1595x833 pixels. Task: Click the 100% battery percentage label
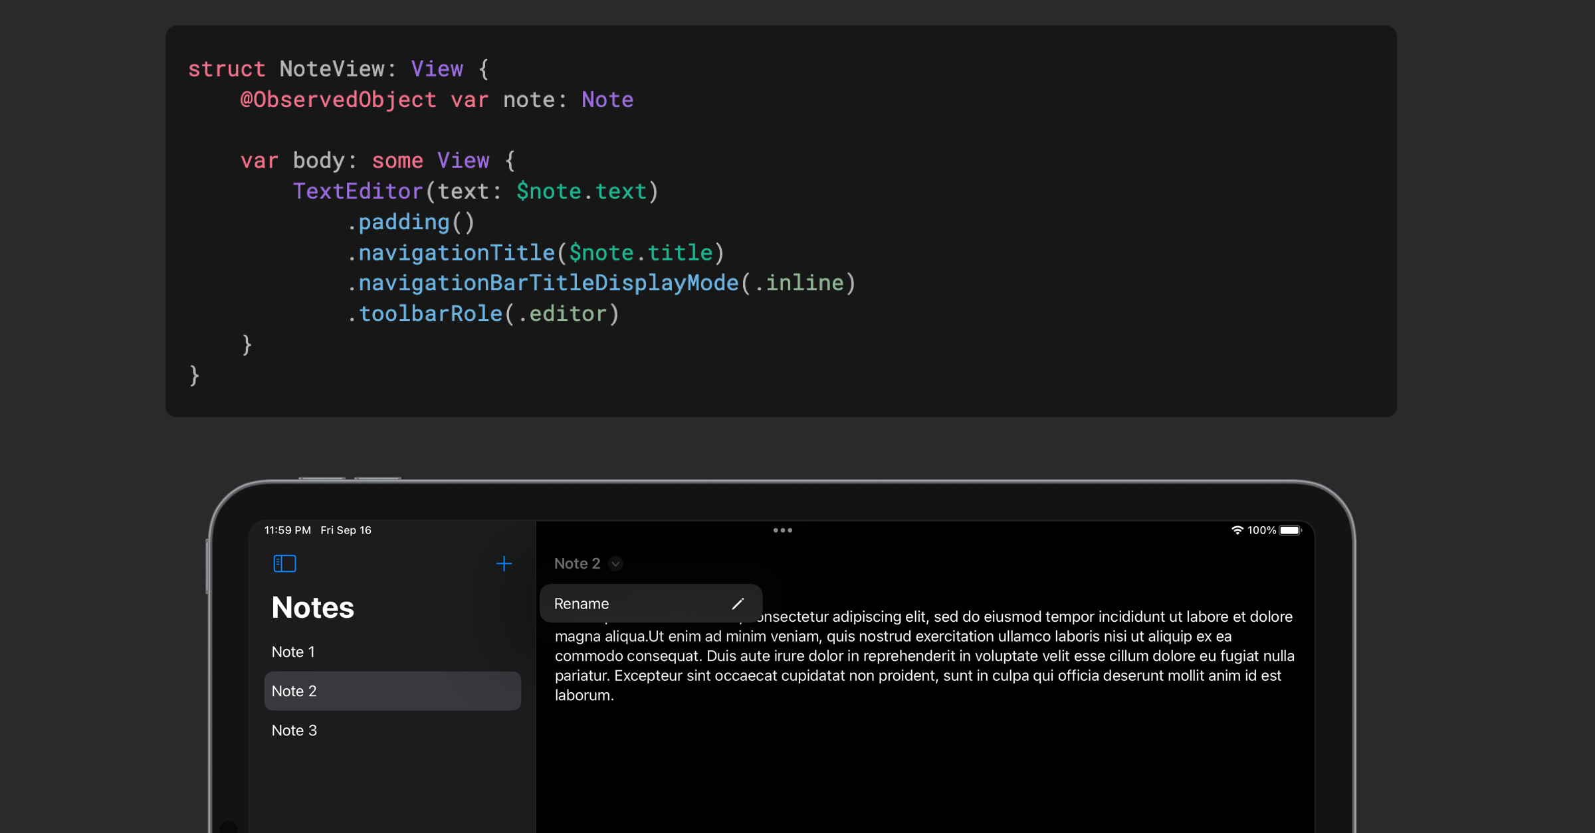(x=1261, y=529)
